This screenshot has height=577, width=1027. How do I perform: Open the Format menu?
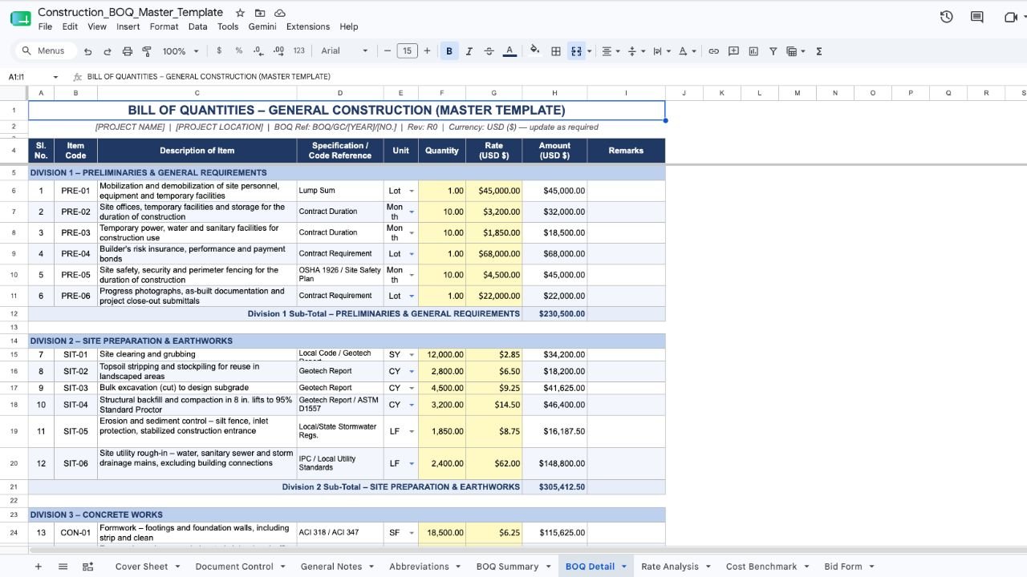click(164, 26)
